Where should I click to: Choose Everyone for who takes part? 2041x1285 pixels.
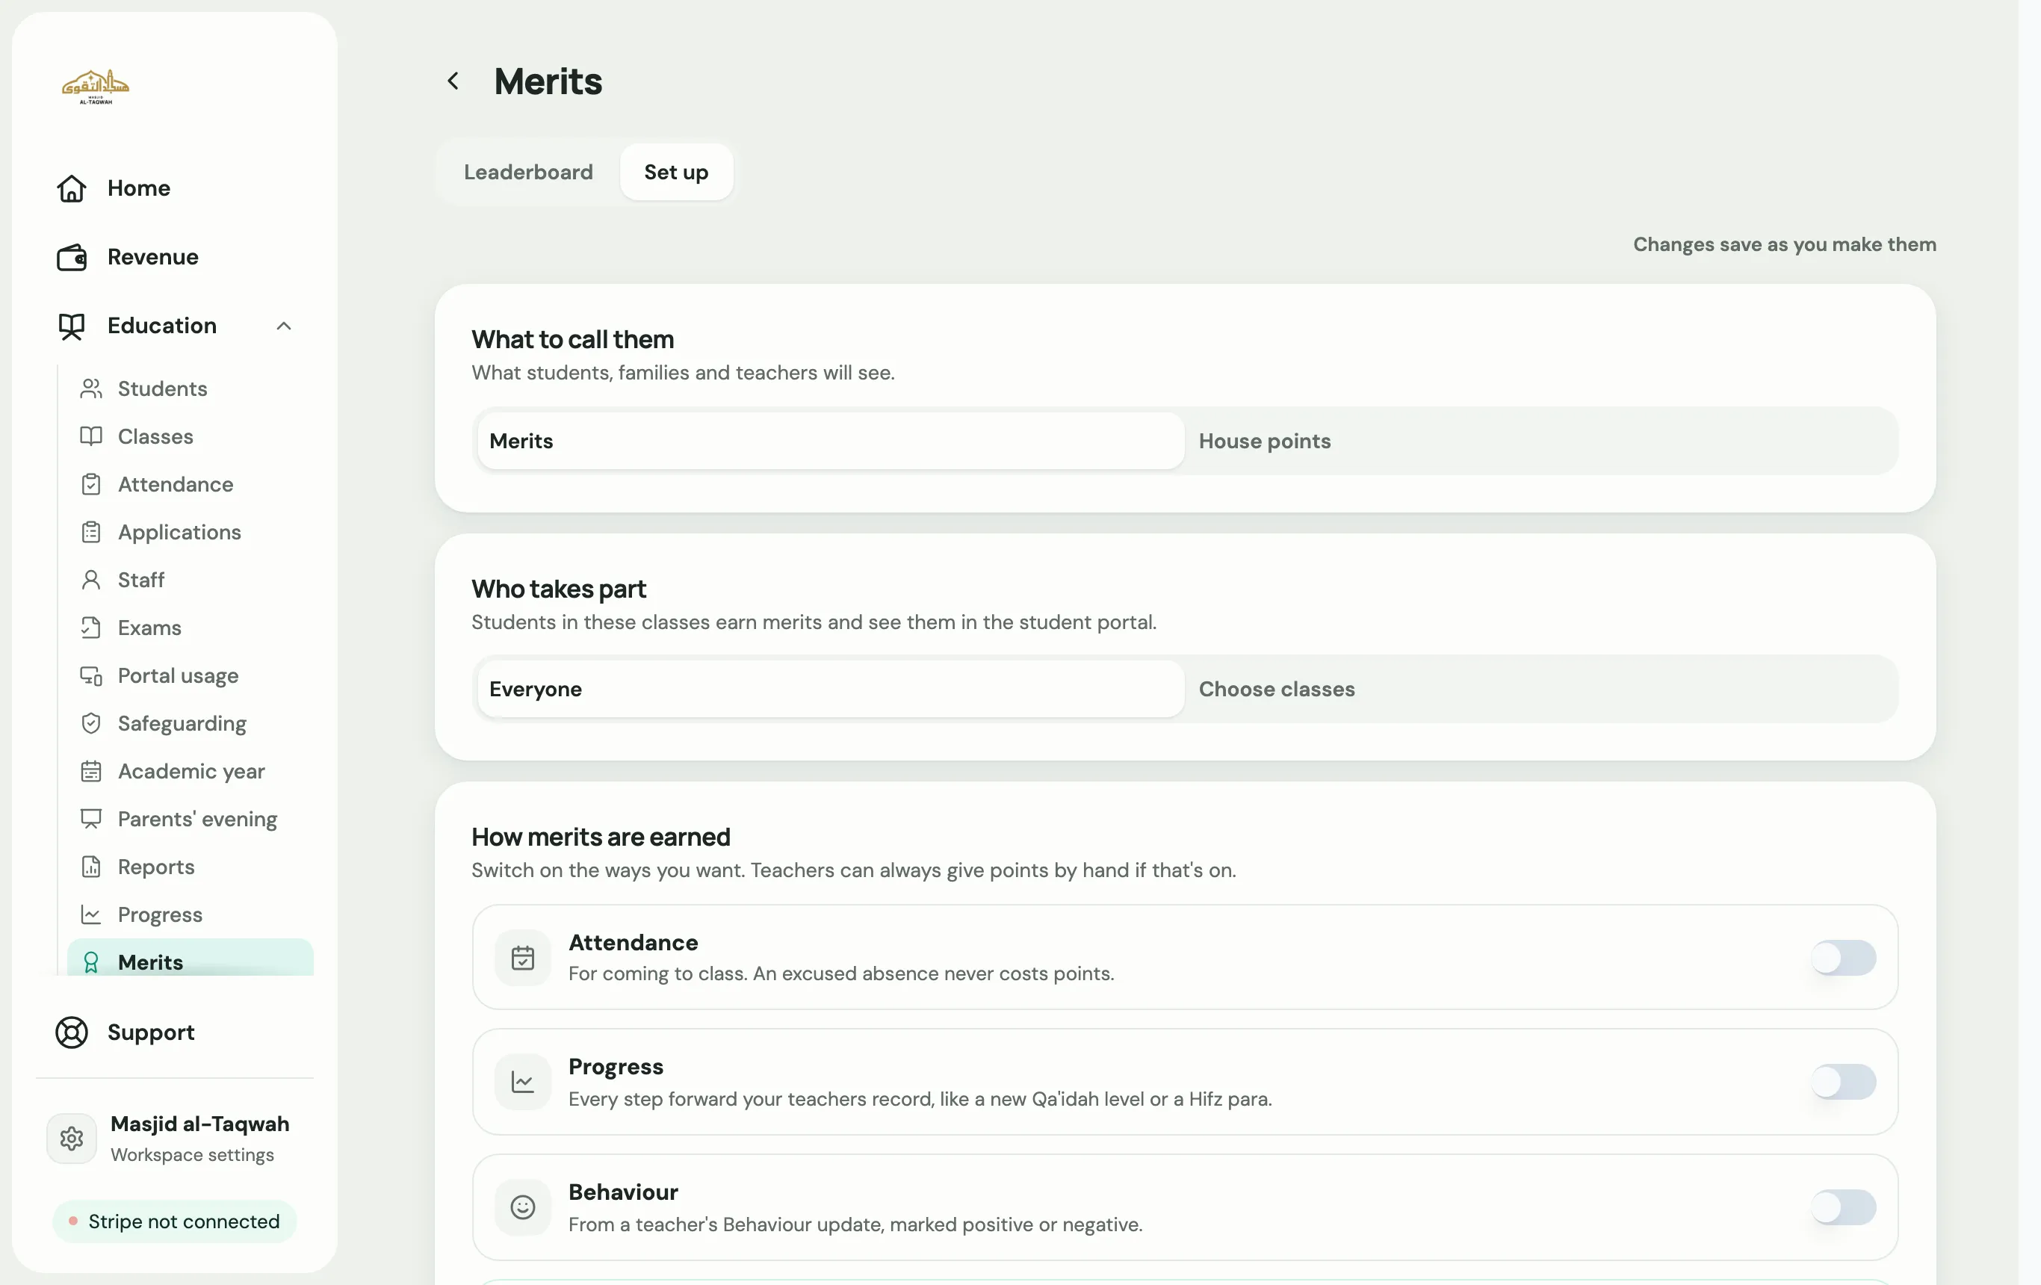coord(830,689)
